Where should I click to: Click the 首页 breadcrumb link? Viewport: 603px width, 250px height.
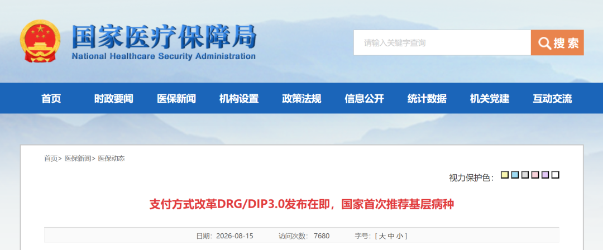(51, 158)
